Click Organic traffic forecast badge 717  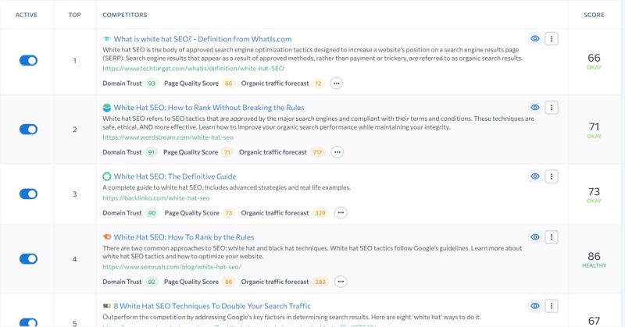click(x=318, y=152)
